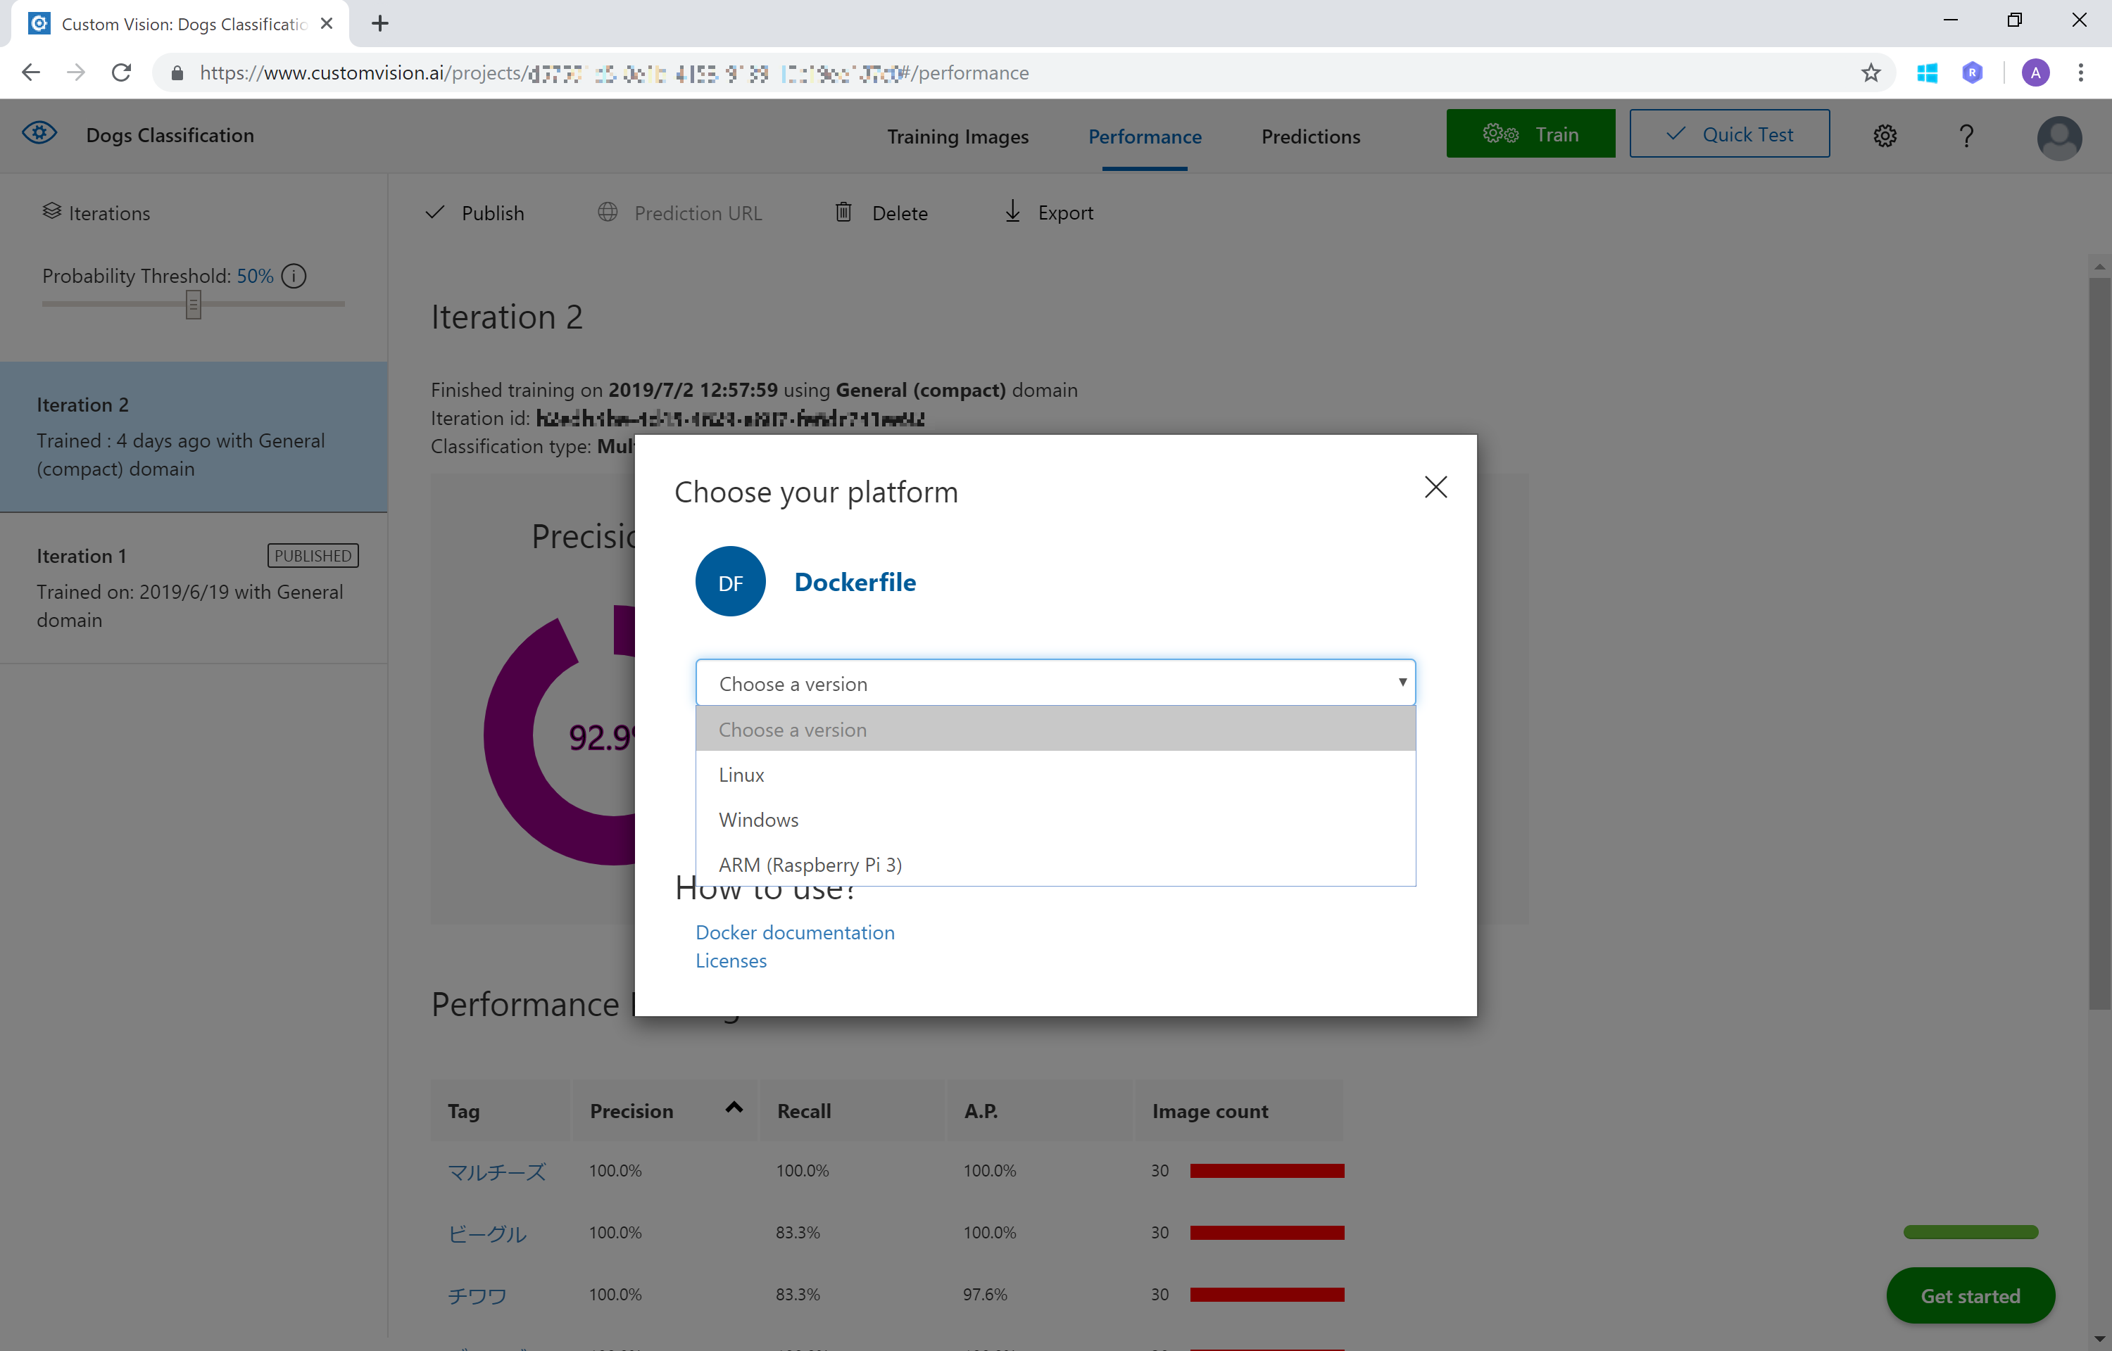2112x1351 pixels.
Task: Sort table by Precision column arrow
Action: tap(734, 1108)
